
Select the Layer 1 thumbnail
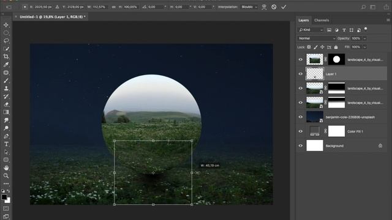314,74
